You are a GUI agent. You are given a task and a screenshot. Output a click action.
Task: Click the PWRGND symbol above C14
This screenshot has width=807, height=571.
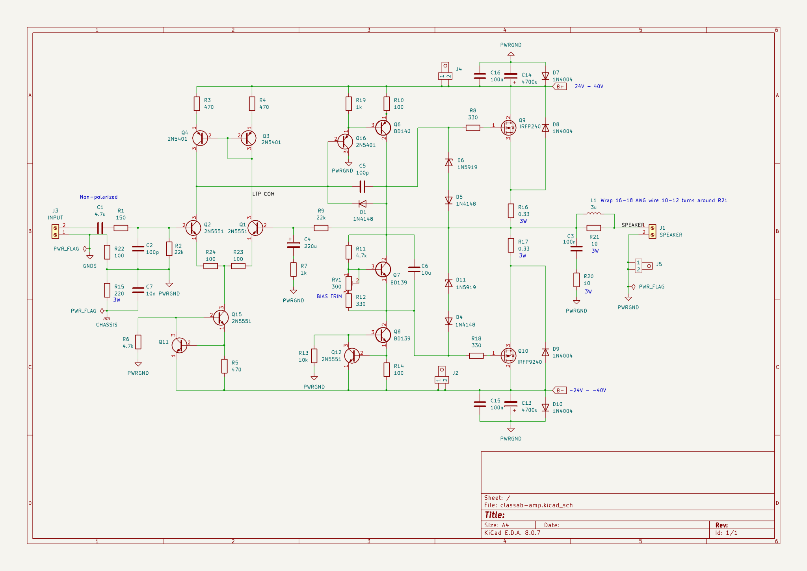[x=511, y=54]
